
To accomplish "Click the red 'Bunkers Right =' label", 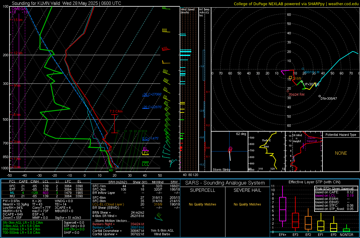I will [x=103, y=224].
